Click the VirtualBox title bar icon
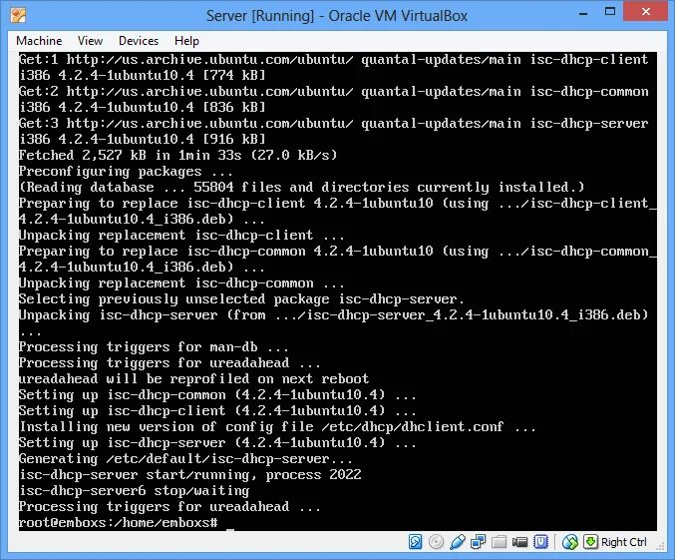Screen dimensions: 675x560 point(19,16)
